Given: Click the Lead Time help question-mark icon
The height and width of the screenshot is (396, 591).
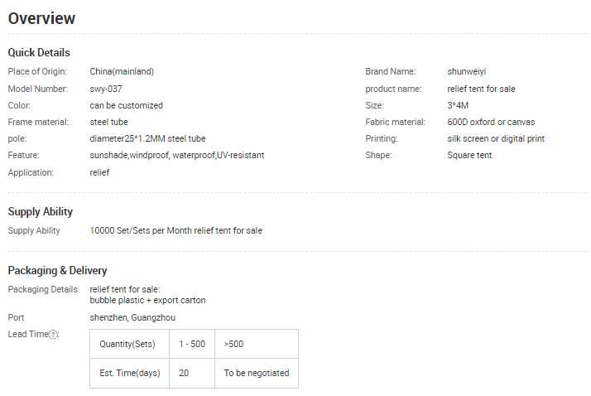Looking at the screenshot, I should pos(54,335).
